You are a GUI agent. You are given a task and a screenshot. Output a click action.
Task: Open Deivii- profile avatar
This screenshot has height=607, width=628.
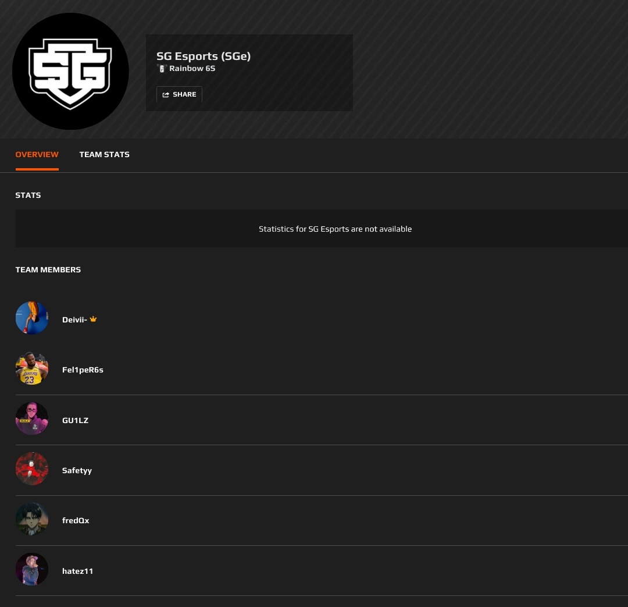coord(32,318)
